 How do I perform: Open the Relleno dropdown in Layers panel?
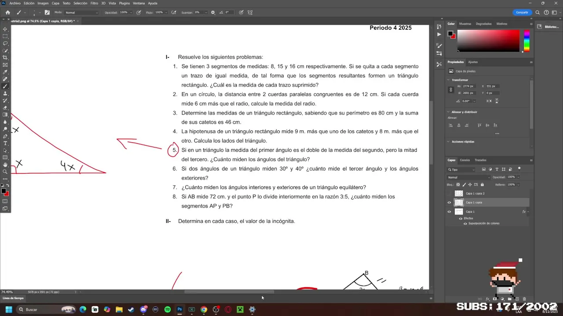(519, 185)
